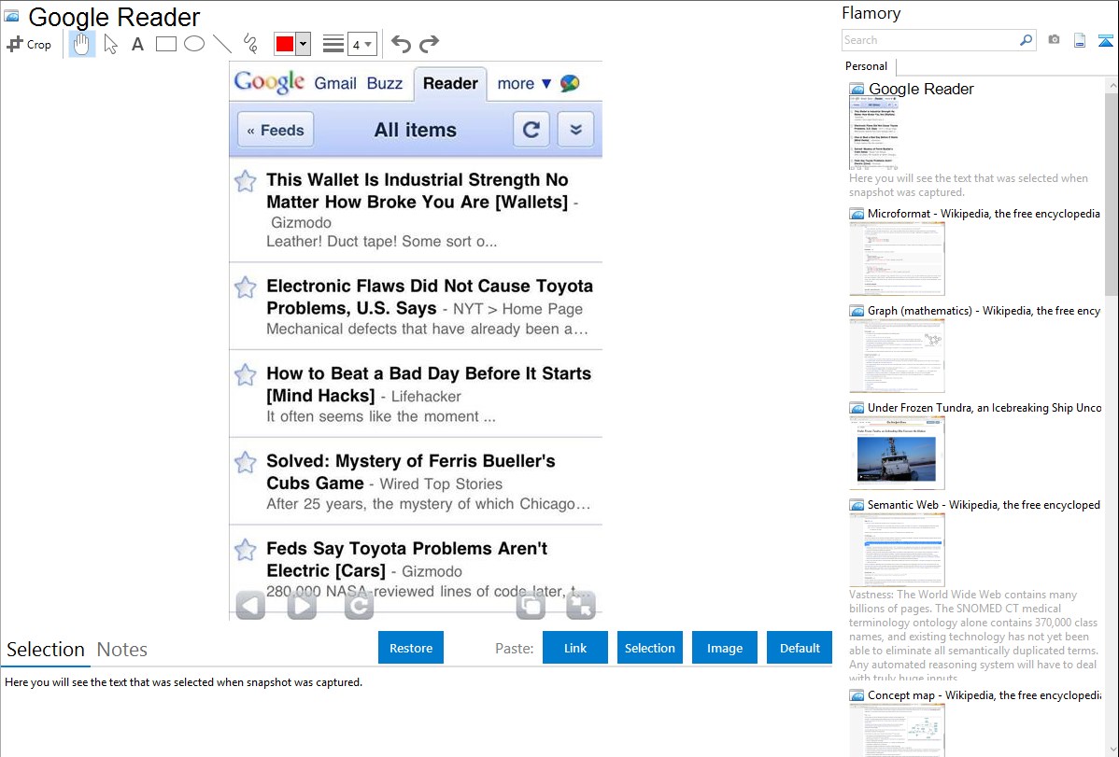This screenshot has height=757, width=1119.
Task: Click the Concept map - Wikipedia title
Action: click(x=984, y=694)
